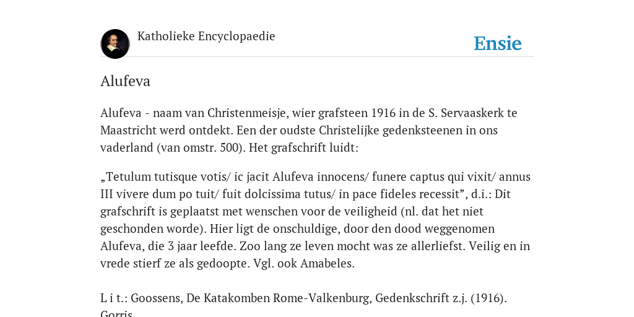
Task: Click 'Gedenkschrift z.j. (1916)' reference
Action: pos(441,298)
